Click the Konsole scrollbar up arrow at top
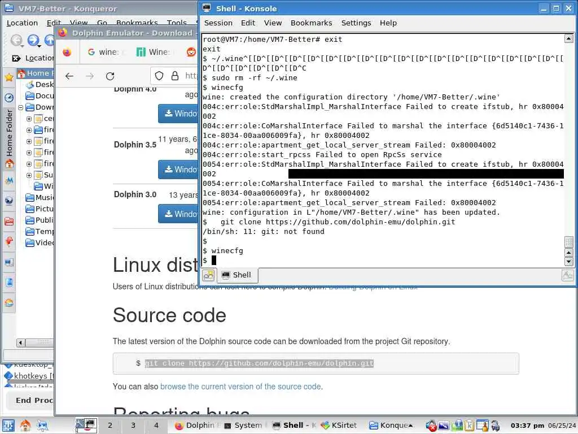 point(569,38)
